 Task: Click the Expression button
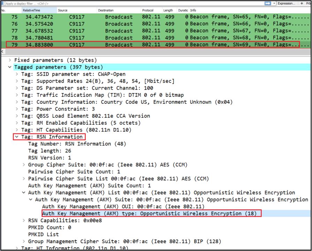click(x=286, y=3)
